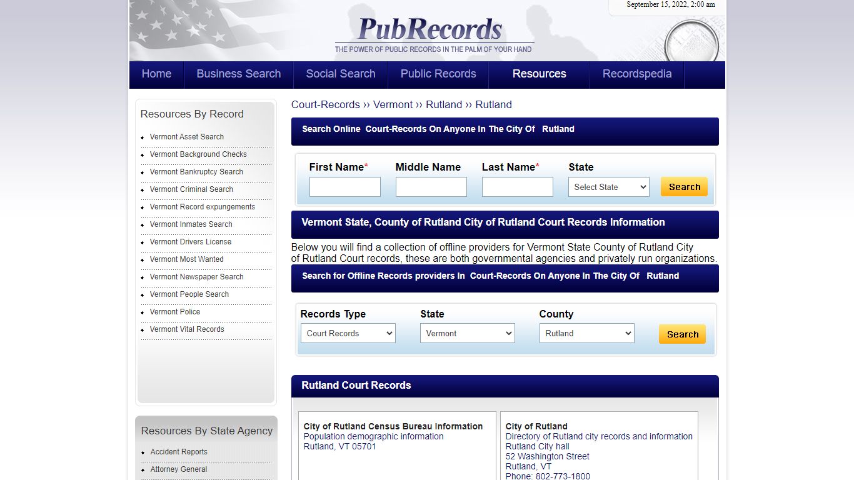
Task: Click City of Rutland Census Bureau heading
Action: click(393, 426)
